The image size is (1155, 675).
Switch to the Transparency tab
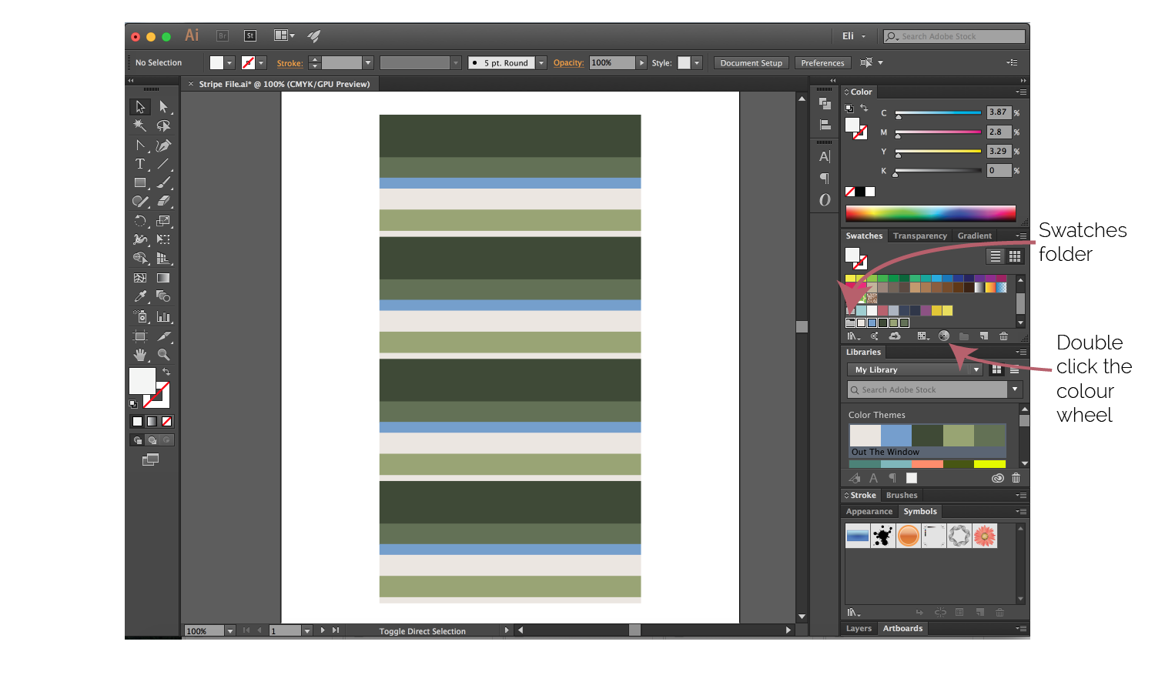coord(919,236)
